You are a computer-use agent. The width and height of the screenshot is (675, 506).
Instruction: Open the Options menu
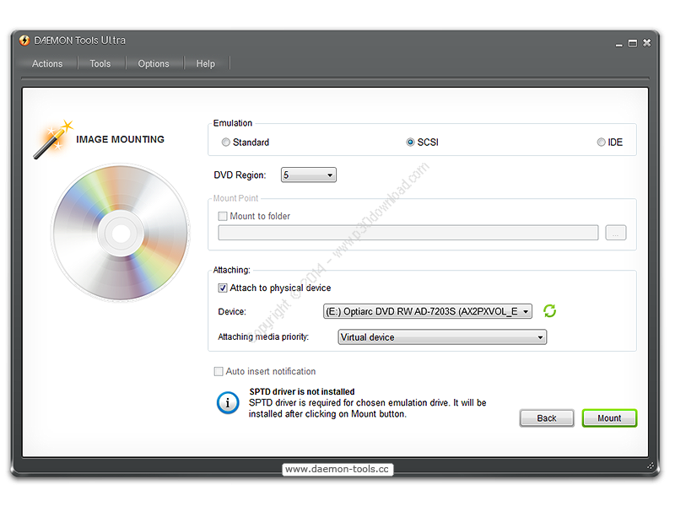154,64
